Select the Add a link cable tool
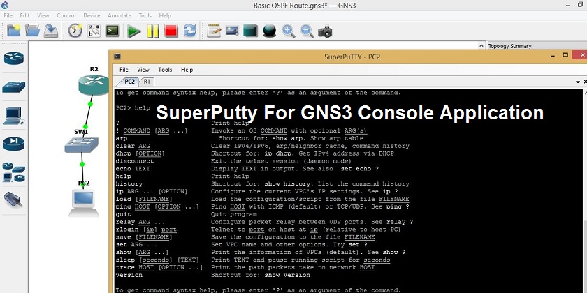The width and height of the screenshot is (587, 293). tap(14, 200)
